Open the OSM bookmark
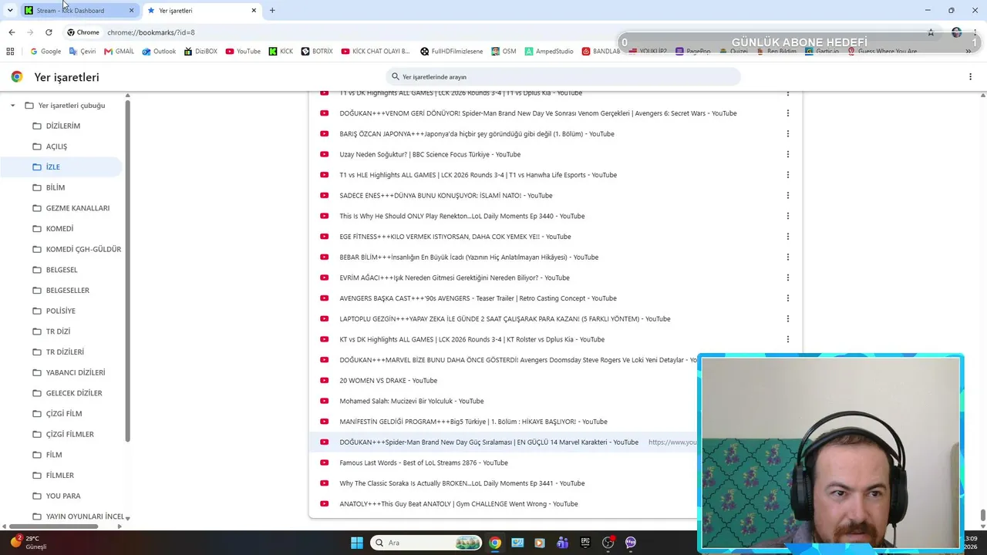987x555 pixels. click(504, 51)
